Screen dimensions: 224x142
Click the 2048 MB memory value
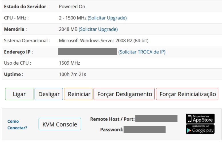coord(68,29)
